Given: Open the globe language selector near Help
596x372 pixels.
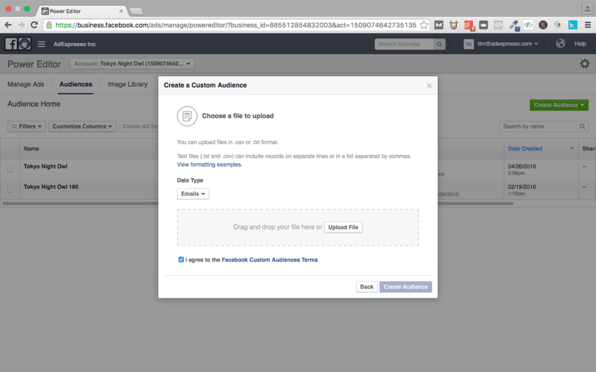Looking at the screenshot, I should click(559, 43).
